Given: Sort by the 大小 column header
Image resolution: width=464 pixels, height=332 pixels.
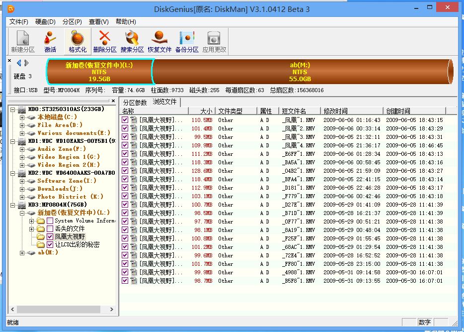Looking at the screenshot, I should pos(202,111).
